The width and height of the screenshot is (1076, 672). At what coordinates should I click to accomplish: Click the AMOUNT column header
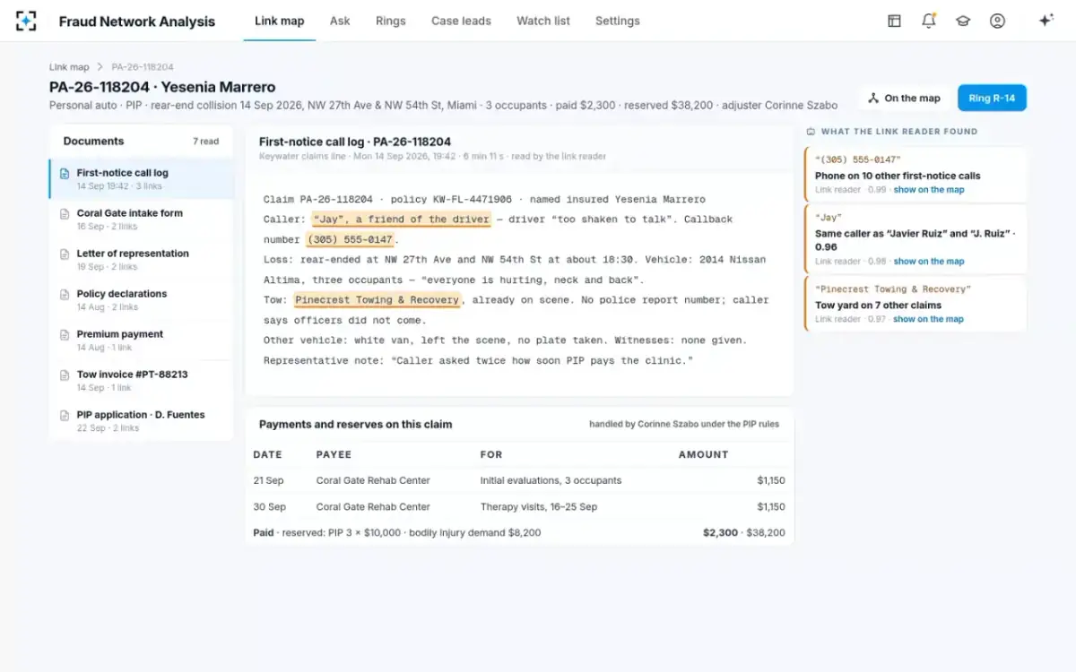(703, 454)
